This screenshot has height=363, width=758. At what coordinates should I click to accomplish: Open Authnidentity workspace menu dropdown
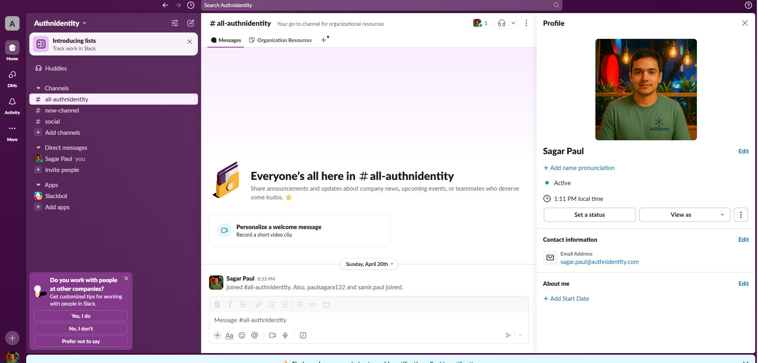pos(60,23)
